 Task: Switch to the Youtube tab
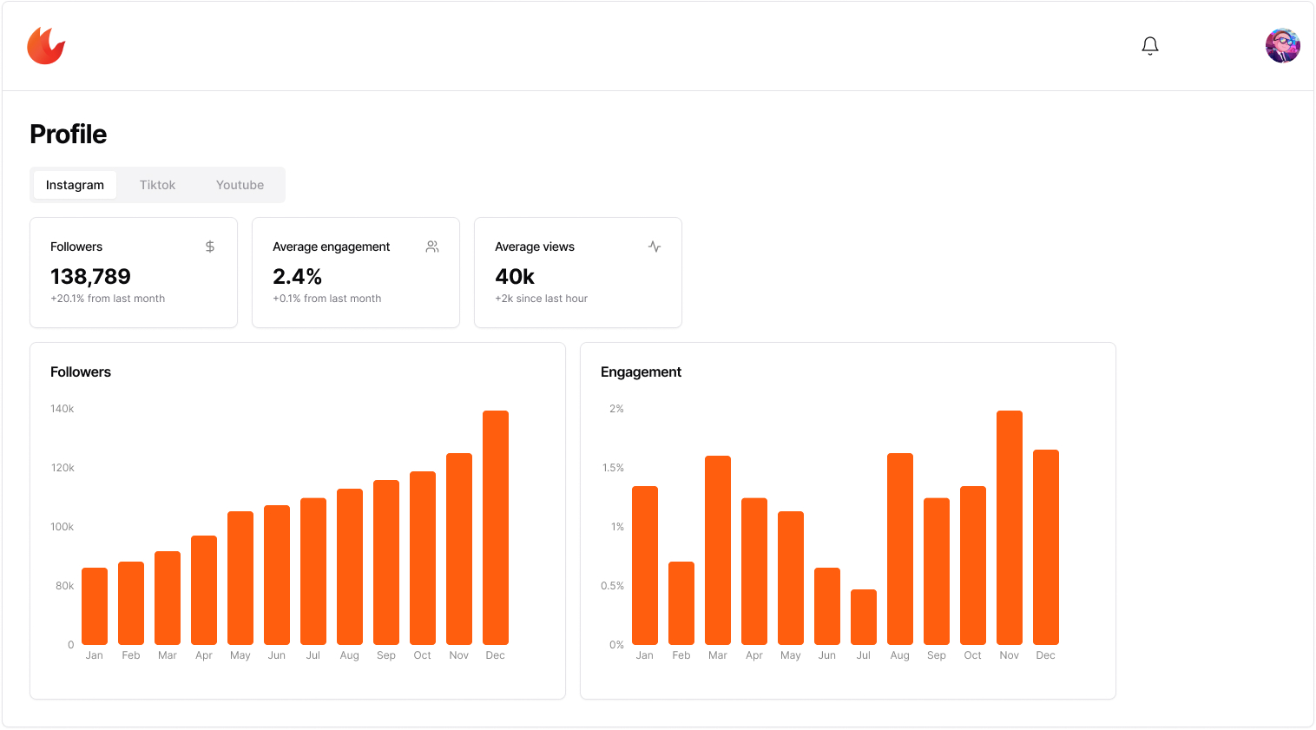(240, 185)
